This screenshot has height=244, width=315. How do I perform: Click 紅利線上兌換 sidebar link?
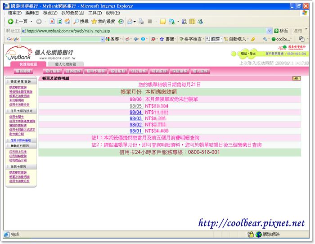tap(18, 152)
